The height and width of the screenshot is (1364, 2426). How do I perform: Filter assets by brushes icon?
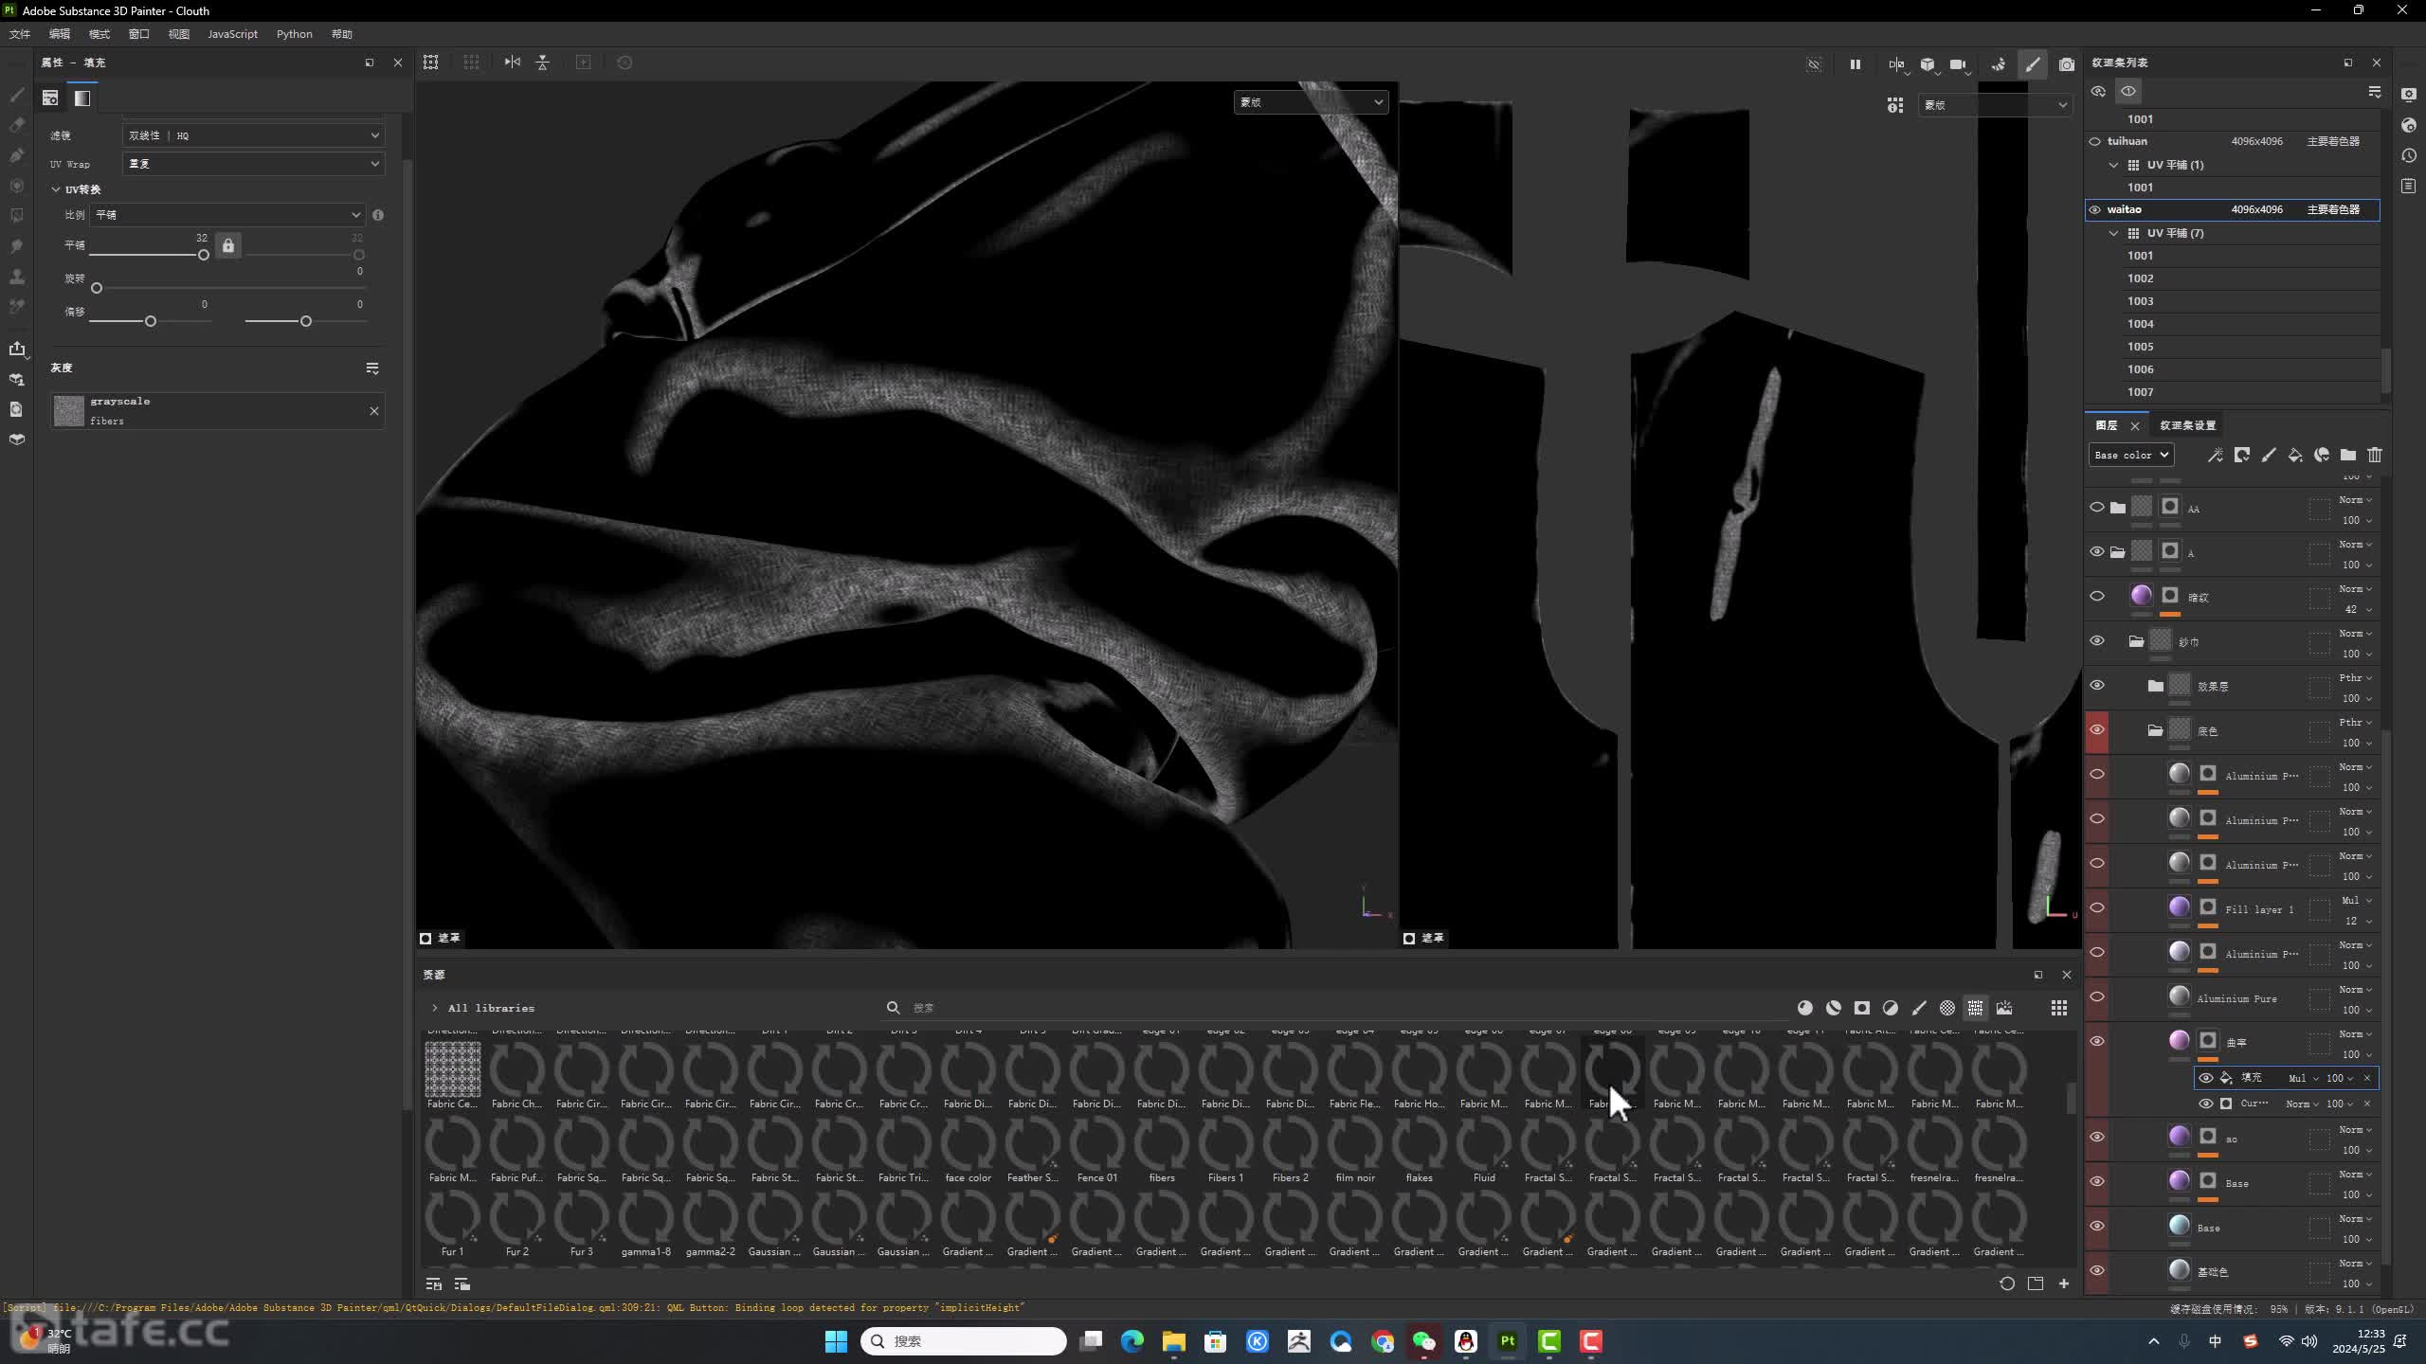pos(1919,1008)
